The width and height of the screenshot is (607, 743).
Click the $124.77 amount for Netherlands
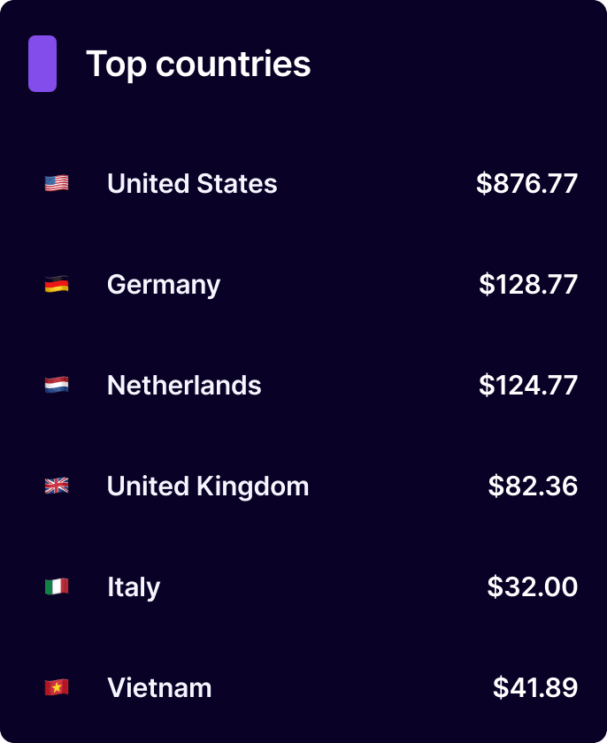point(528,385)
